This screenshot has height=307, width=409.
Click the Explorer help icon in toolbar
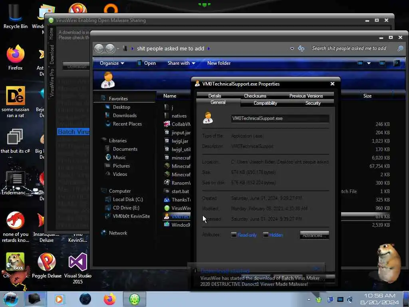[397, 63]
